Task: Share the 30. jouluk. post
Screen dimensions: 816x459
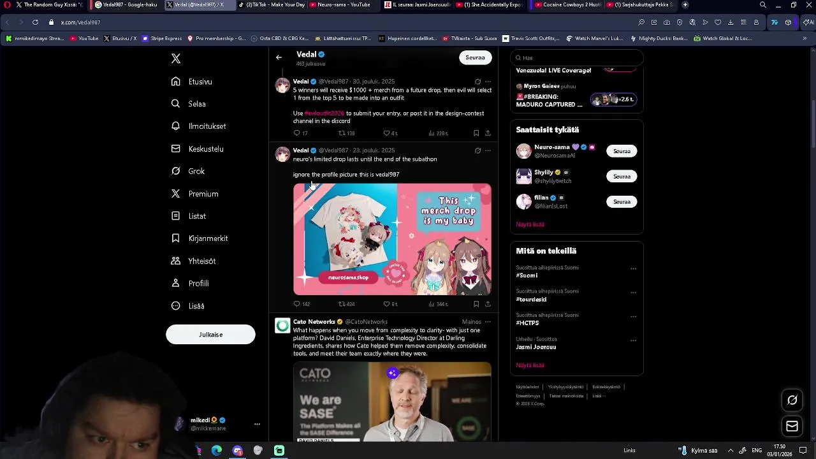Action: (x=488, y=133)
